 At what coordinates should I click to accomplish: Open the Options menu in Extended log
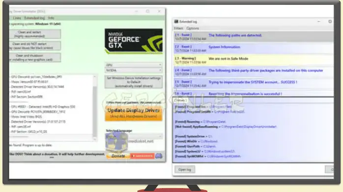[x=193, y=28]
